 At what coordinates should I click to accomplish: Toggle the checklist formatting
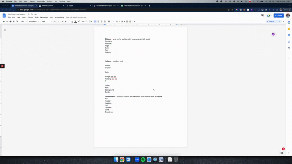pyautogui.click(x=113, y=21)
